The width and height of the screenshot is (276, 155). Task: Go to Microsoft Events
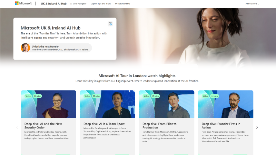pos(122,4)
